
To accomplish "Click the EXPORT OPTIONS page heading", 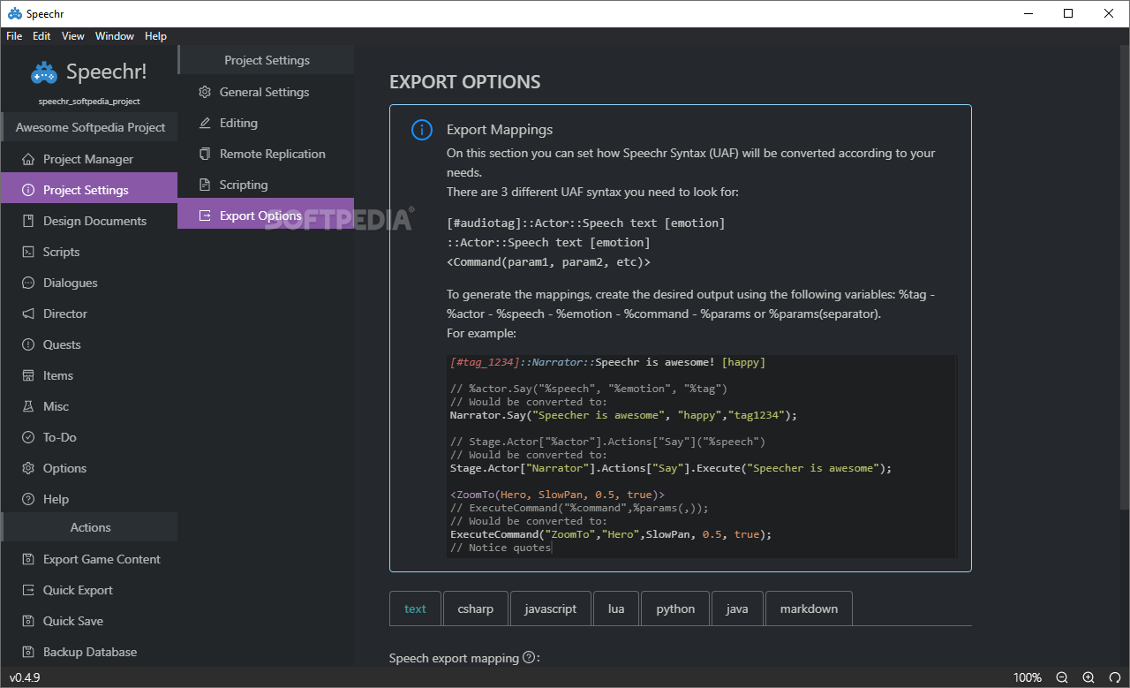I will [465, 82].
